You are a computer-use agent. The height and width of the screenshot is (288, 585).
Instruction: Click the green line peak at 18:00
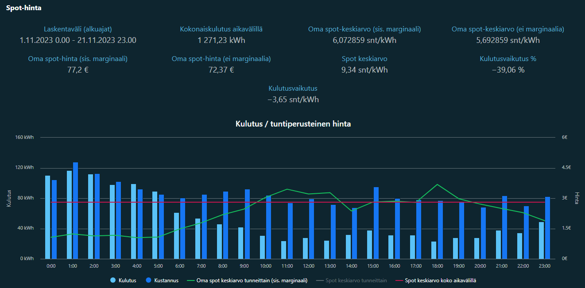pos(437,184)
